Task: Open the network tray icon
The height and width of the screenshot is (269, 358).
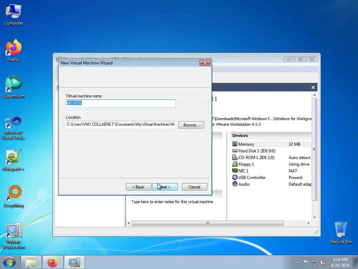Action: [314, 262]
